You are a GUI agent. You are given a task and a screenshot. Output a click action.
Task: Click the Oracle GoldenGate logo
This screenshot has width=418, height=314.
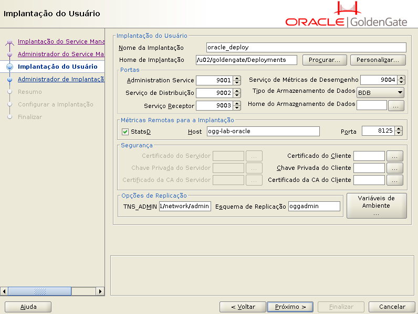[346, 14]
